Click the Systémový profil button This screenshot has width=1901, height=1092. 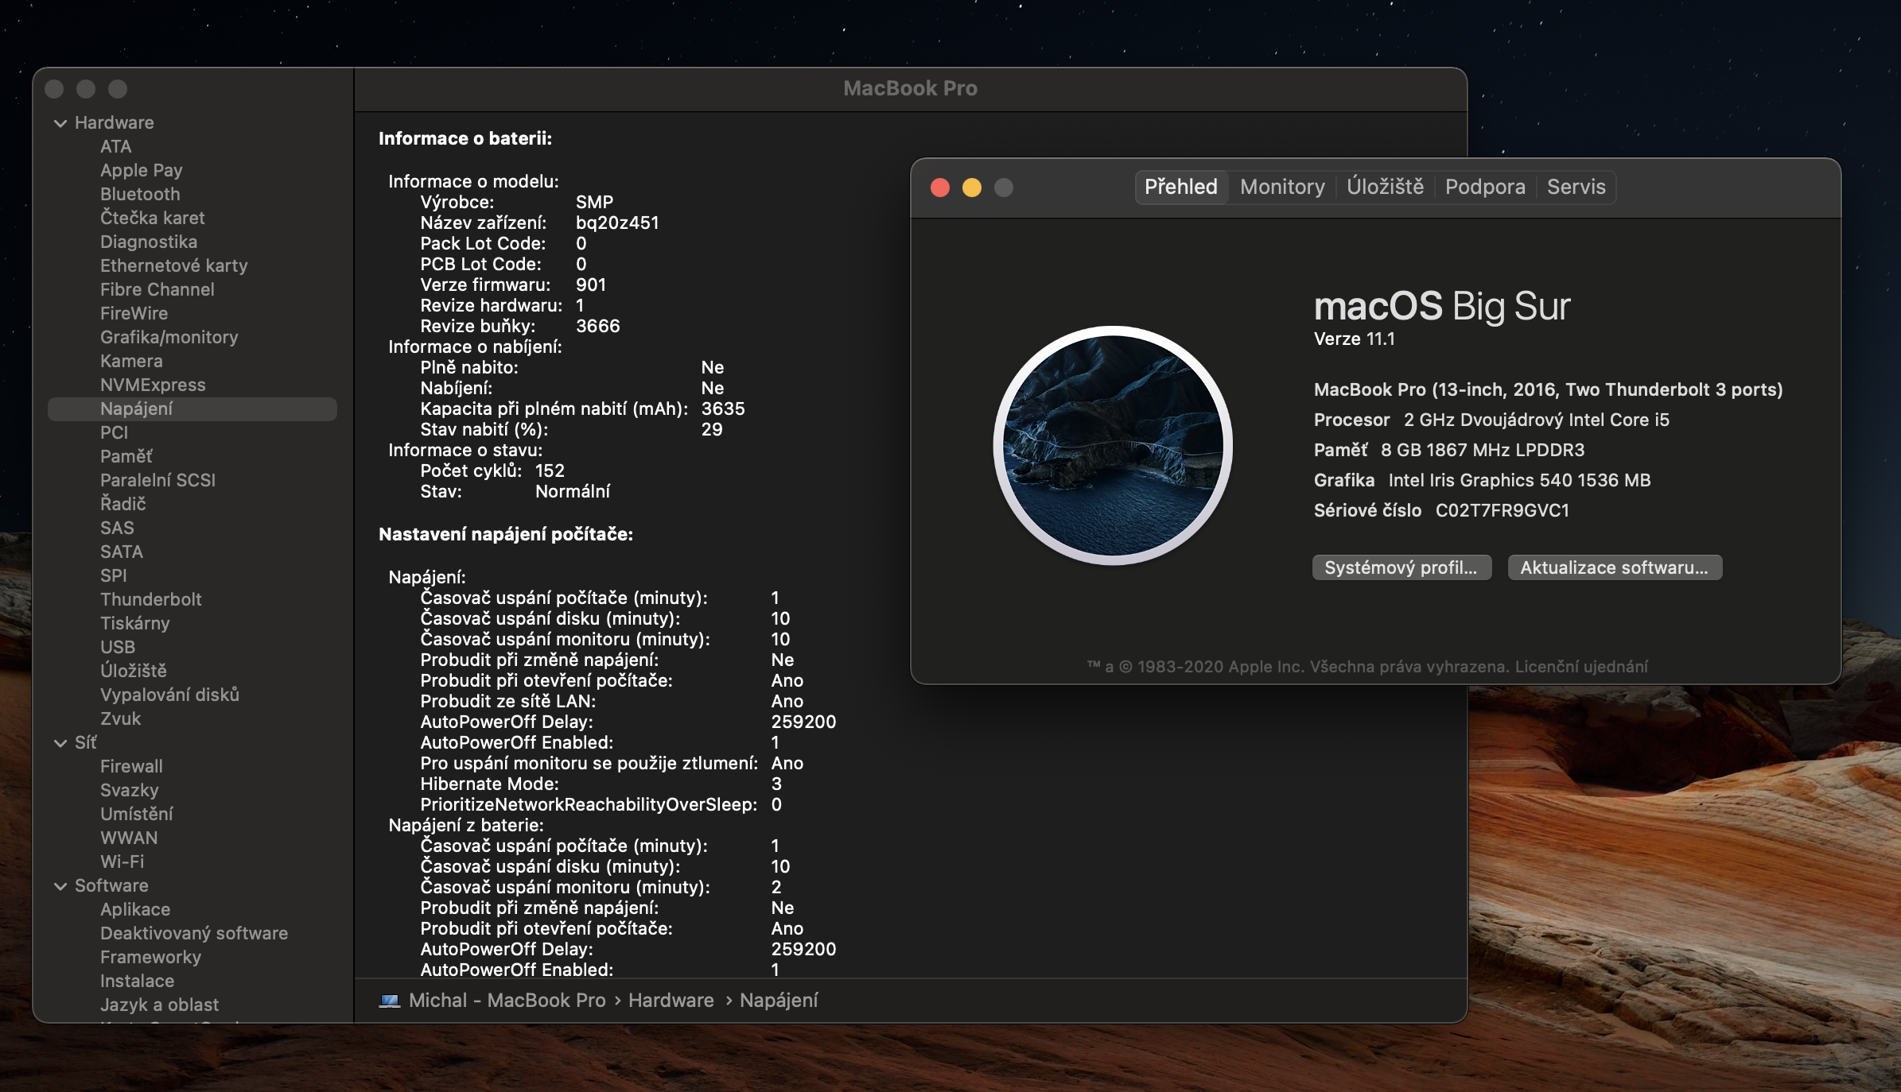click(x=1401, y=567)
